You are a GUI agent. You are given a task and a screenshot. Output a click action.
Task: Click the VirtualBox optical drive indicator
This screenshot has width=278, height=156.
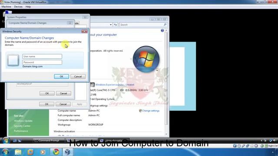click(239, 146)
